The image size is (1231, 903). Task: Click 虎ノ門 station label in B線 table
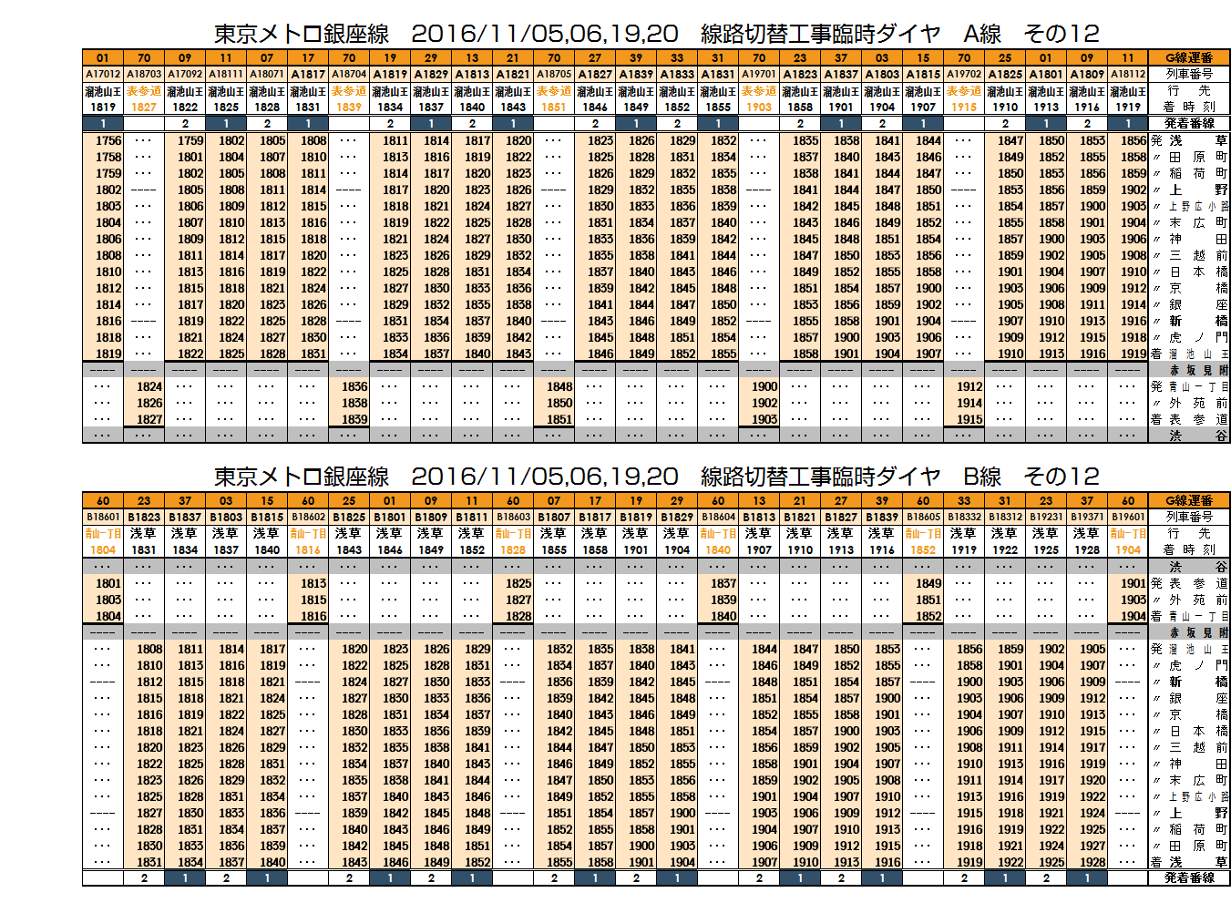(1198, 665)
